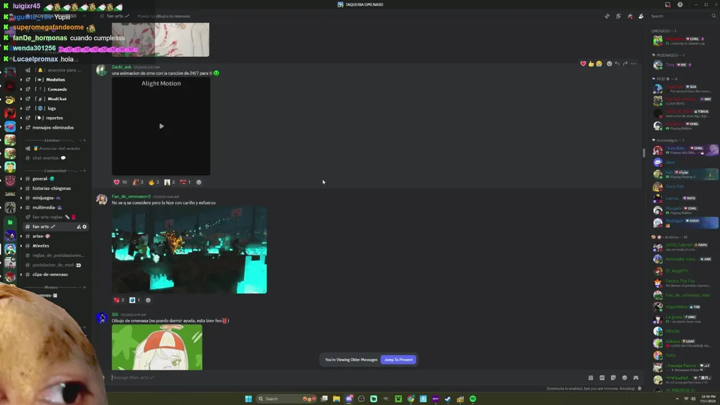Viewport: 720px width, 405px height.
Task: Open the gift icon in message bar
Action: 591,377
